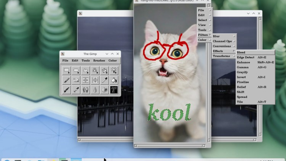Click the open Effects submenu entry

tap(224, 51)
